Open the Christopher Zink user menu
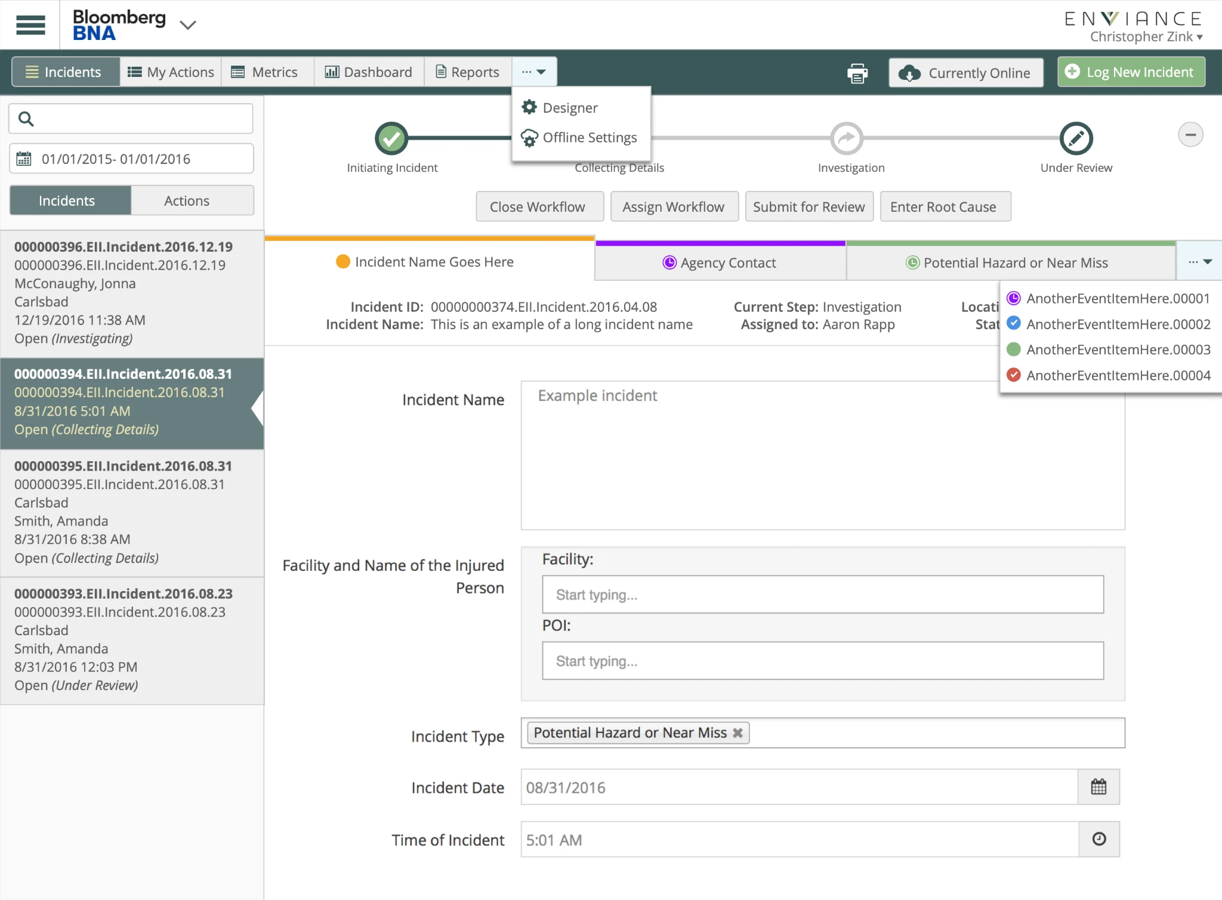Screen dimensions: 1222x900 [x=1146, y=37]
